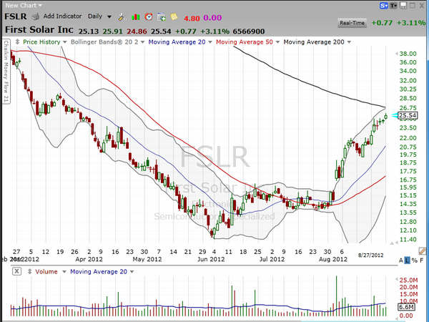Click the 25.0M volume scale label
The height and width of the screenshot is (322, 429).
[408, 280]
